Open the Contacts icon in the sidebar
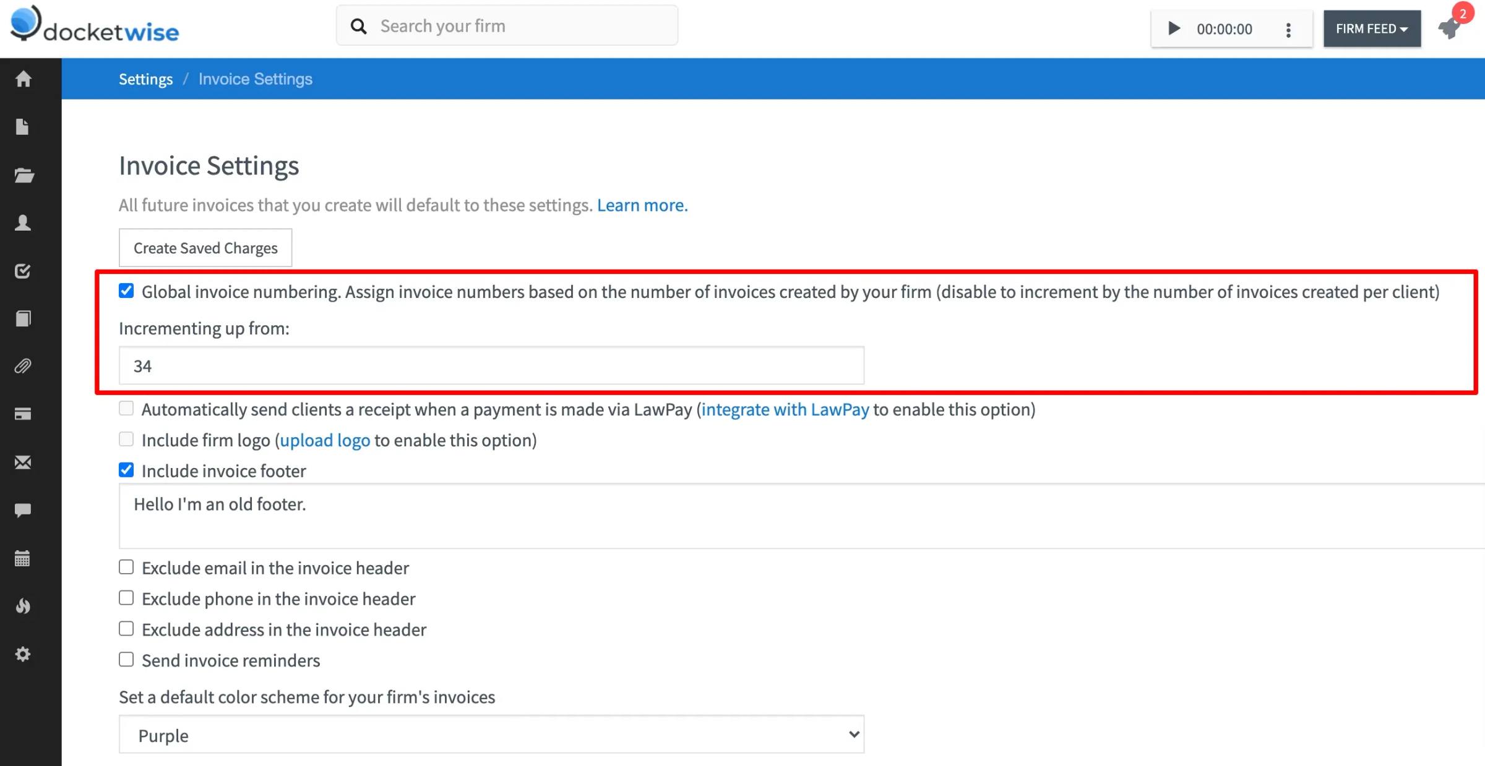The image size is (1485, 766). (23, 223)
